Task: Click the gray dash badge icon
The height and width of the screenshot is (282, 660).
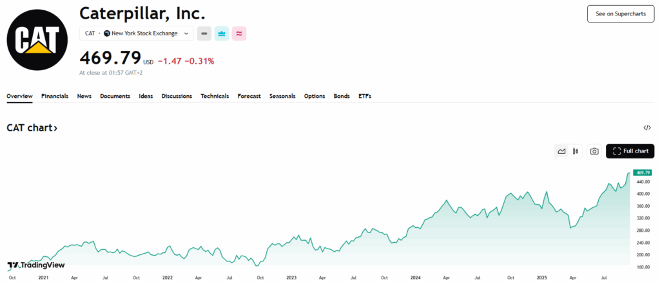Action: tap(204, 33)
